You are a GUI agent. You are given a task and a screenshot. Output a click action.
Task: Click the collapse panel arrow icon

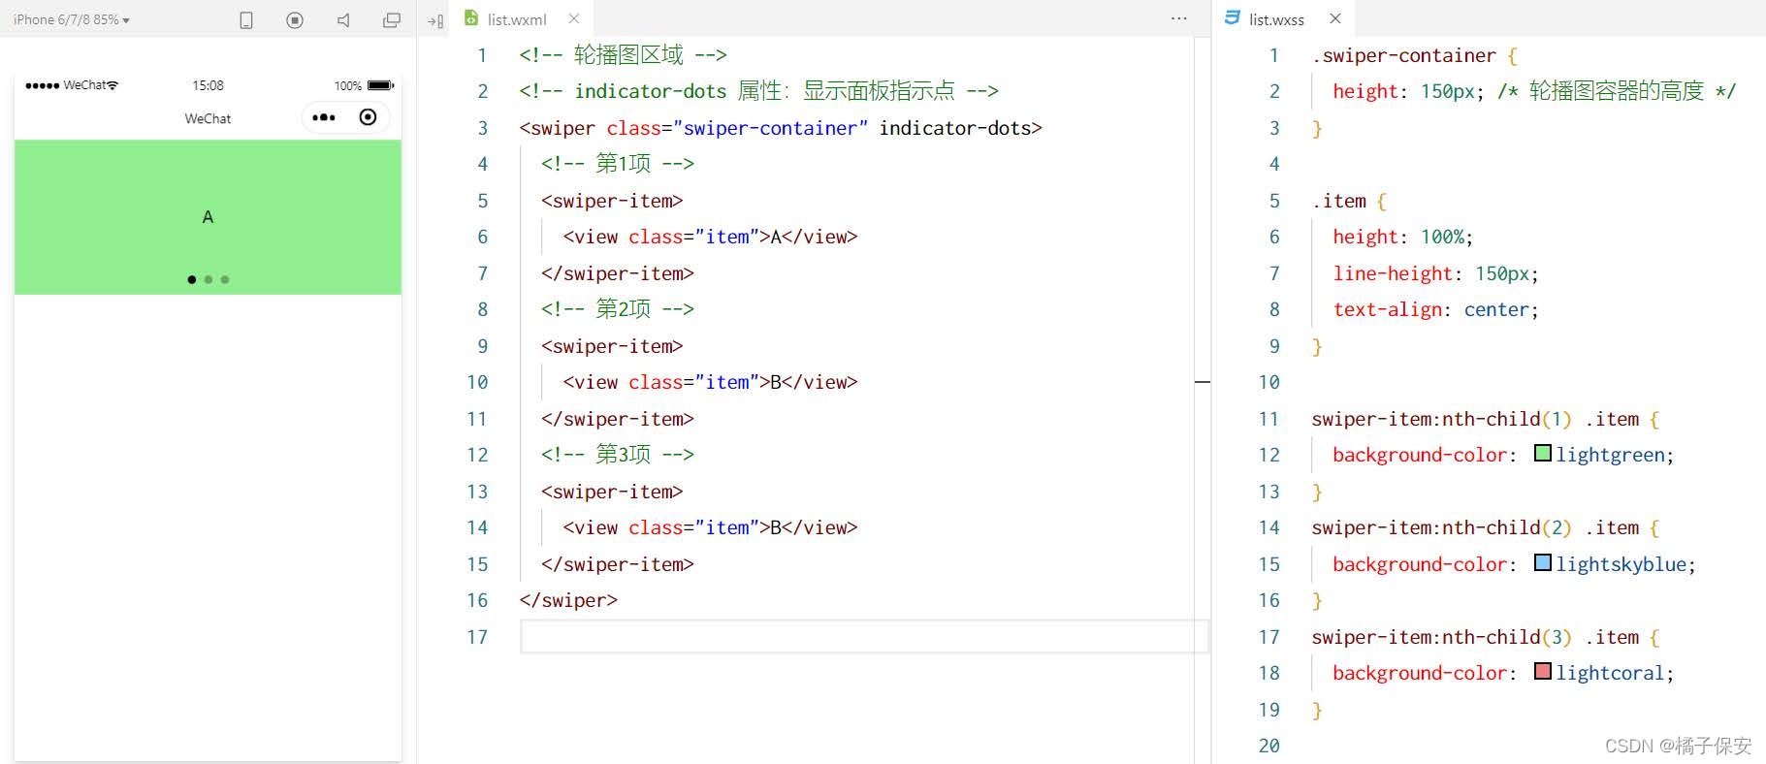435,20
